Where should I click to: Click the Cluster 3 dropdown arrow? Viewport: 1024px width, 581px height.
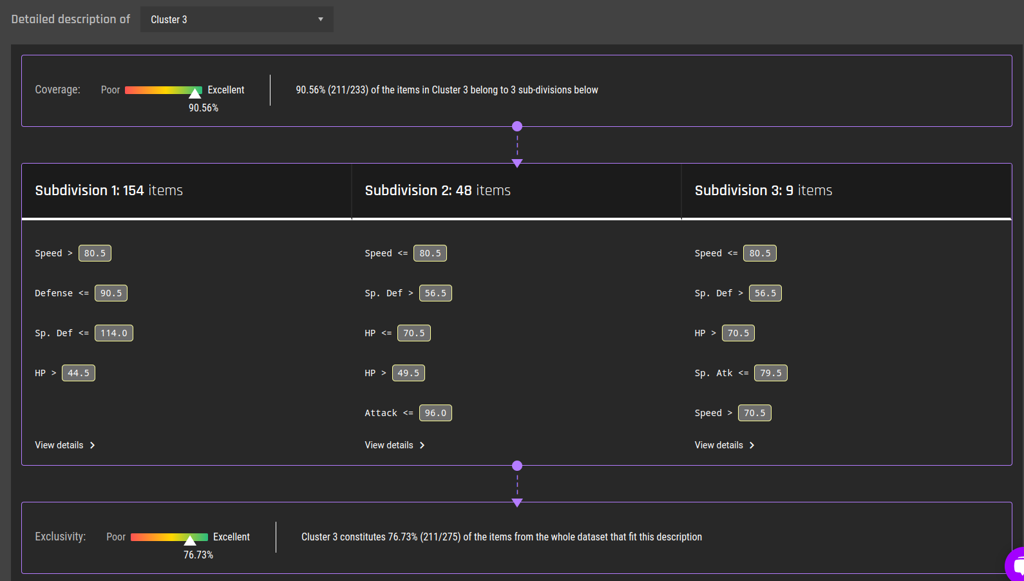click(321, 19)
